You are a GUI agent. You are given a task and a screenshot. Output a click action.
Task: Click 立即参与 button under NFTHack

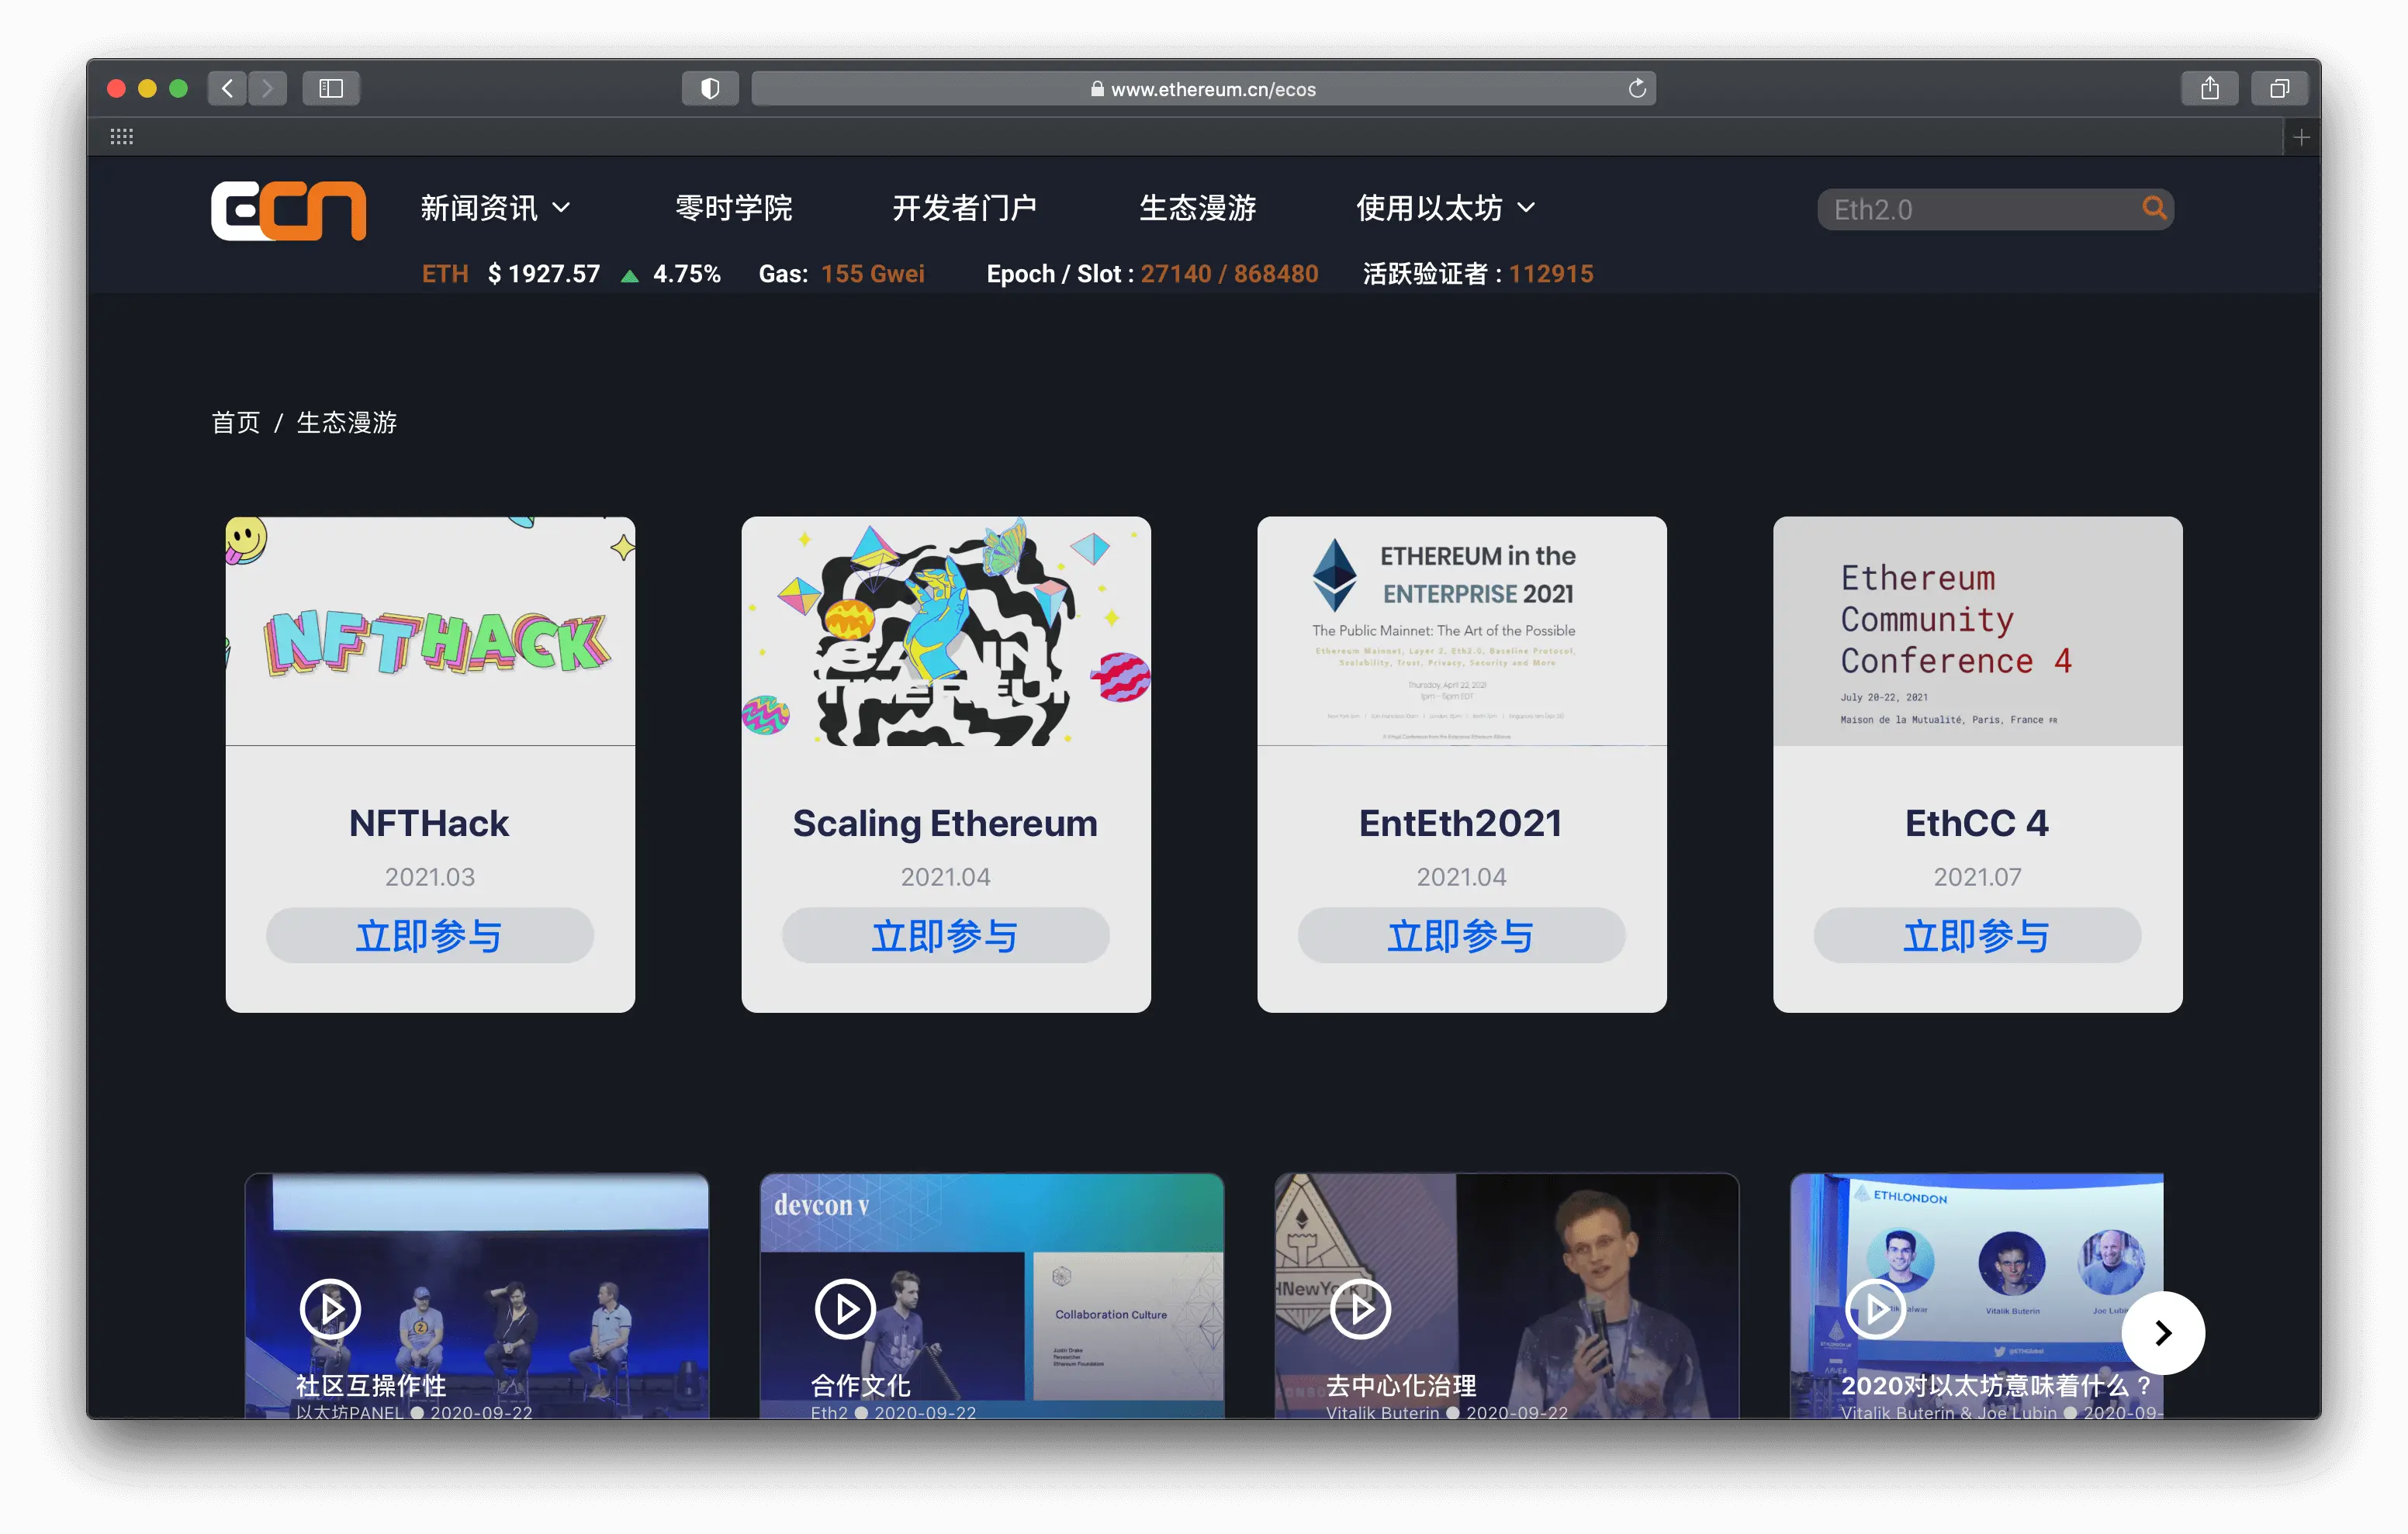429,936
